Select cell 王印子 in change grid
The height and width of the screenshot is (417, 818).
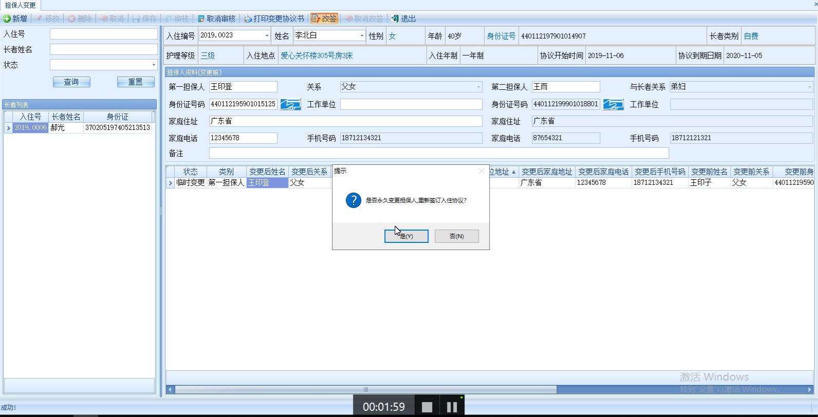coord(709,183)
